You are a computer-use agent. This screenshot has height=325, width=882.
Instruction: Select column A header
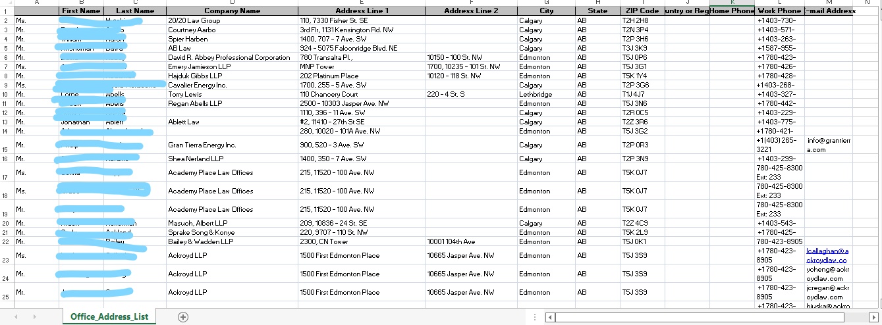click(x=36, y=3)
